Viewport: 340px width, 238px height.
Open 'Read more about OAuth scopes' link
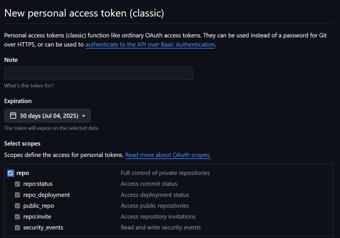[x=168, y=155]
